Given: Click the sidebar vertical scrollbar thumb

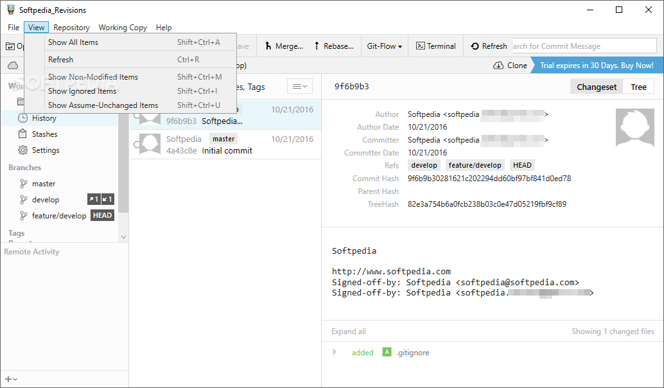Looking at the screenshot, I should pyautogui.click(x=123, y=163).
